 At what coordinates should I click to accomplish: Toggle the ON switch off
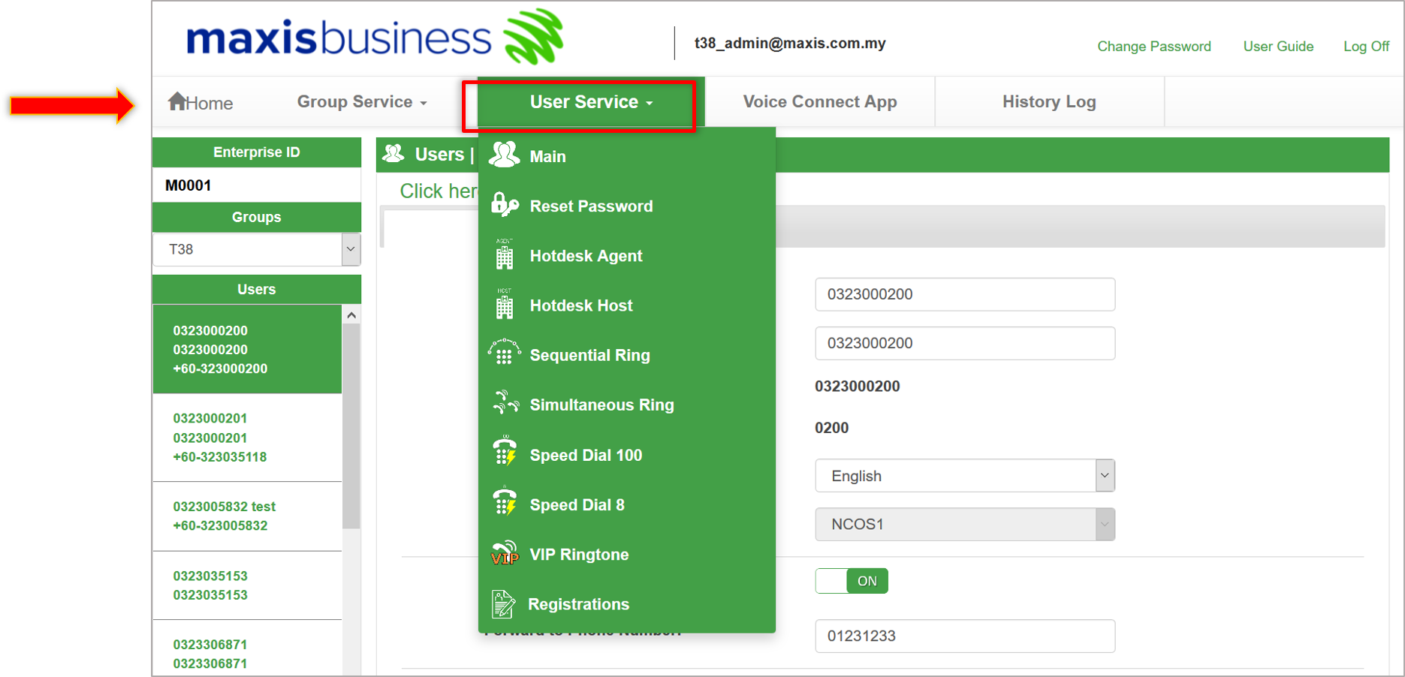(852, 581)
